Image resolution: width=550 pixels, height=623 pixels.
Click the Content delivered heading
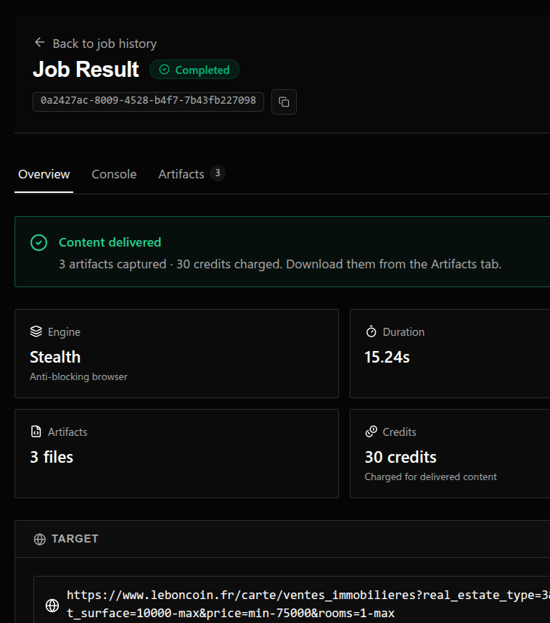[x=110, y=242]
